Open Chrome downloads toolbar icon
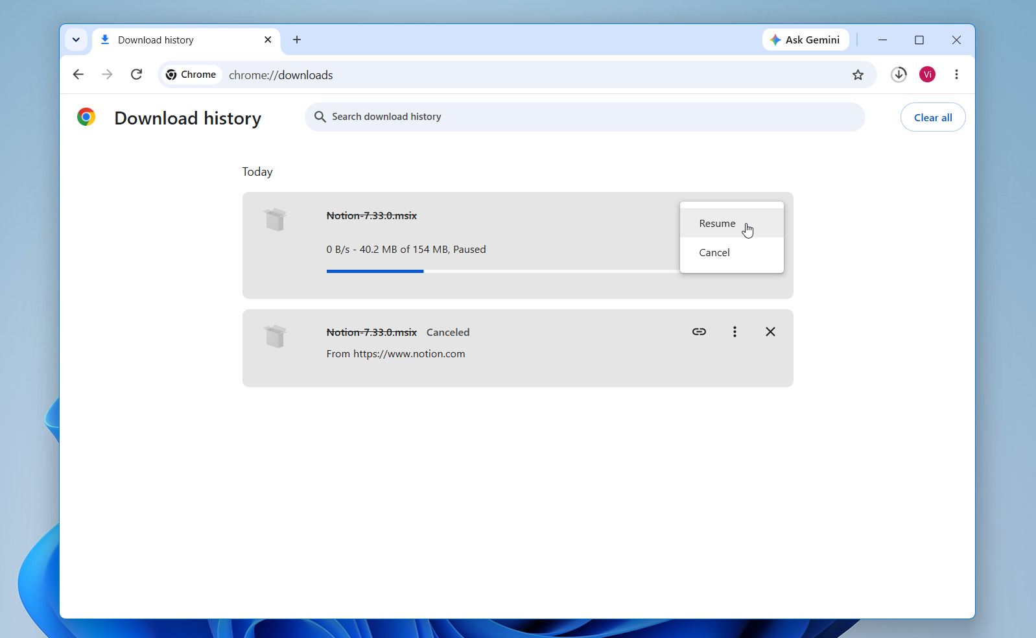This screenshot has height=638, width=1036. [899, 75]
